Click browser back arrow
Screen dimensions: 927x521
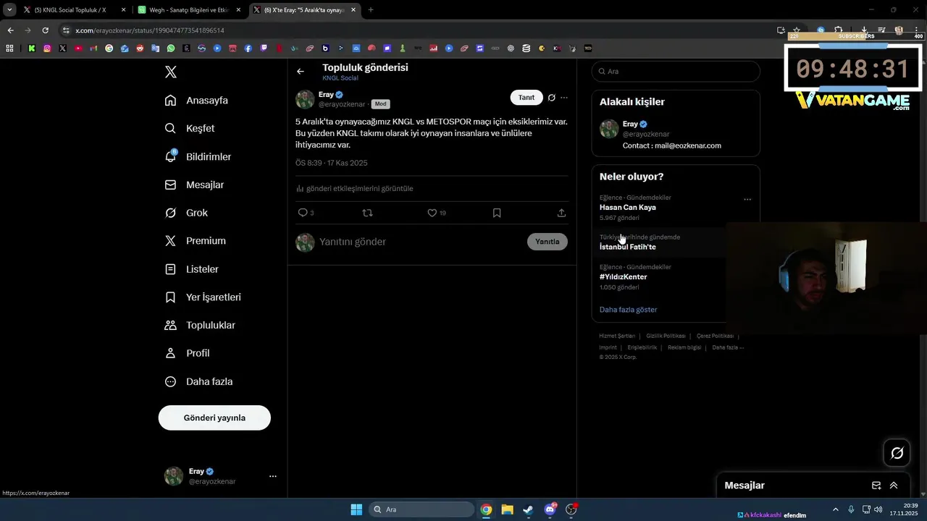point(10,30)
